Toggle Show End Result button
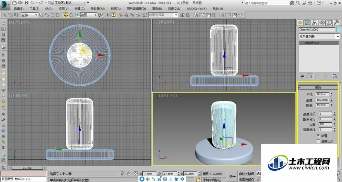Image resolution: width=342 pixels, height=182 pixels. (x=311, y=76)
